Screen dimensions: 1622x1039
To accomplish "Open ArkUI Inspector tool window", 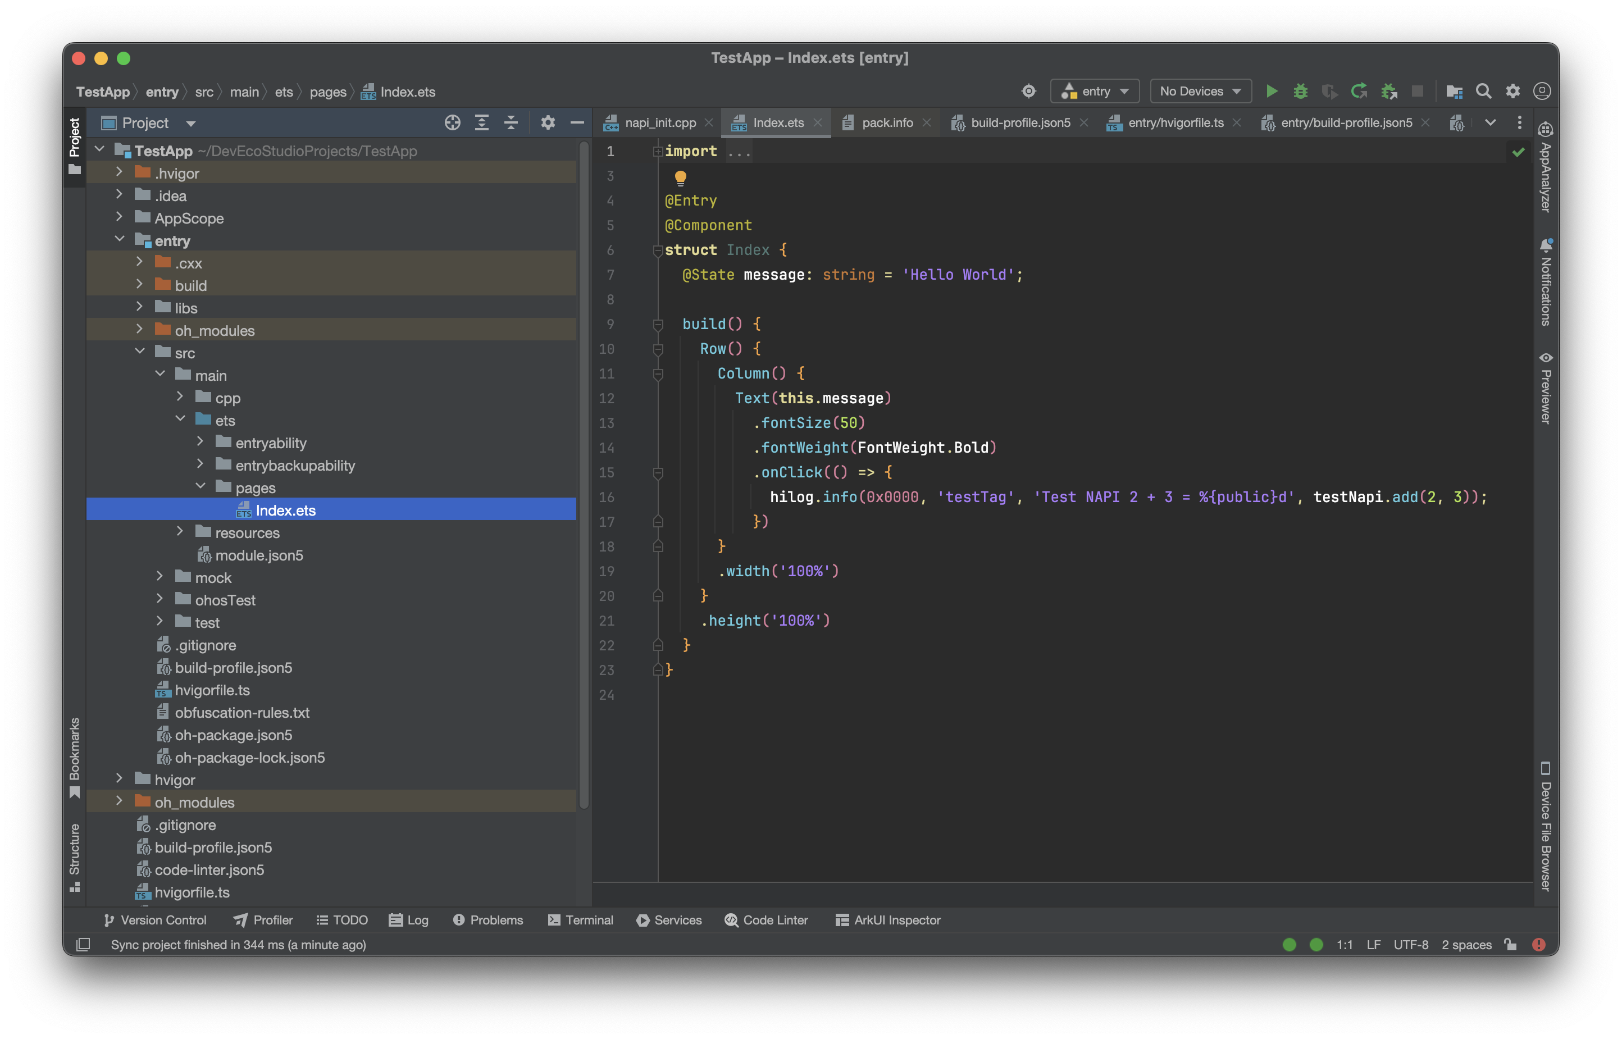I will click(x=888, y=919).
